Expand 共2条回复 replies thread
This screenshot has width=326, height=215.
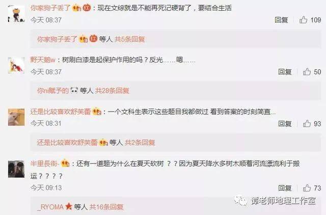(140, 143)
